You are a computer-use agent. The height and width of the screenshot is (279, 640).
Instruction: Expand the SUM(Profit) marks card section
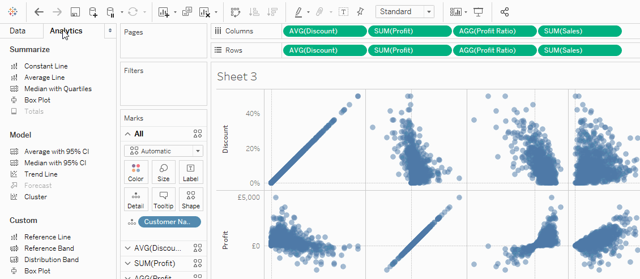128,263
